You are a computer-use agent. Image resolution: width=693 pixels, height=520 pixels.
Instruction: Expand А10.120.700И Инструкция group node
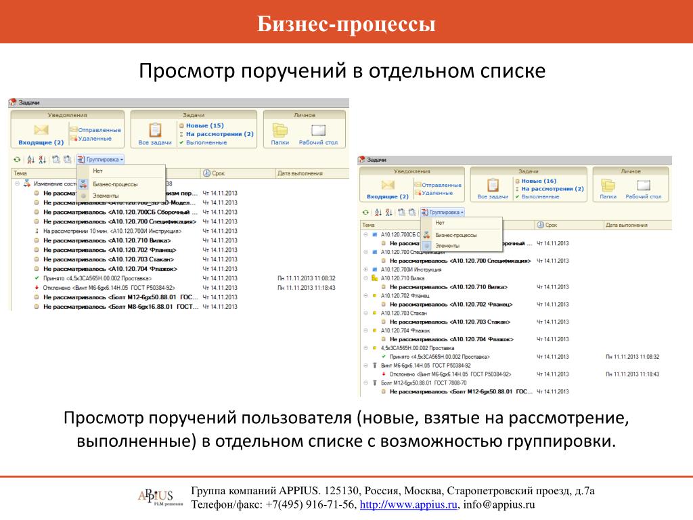pos(365,269)
